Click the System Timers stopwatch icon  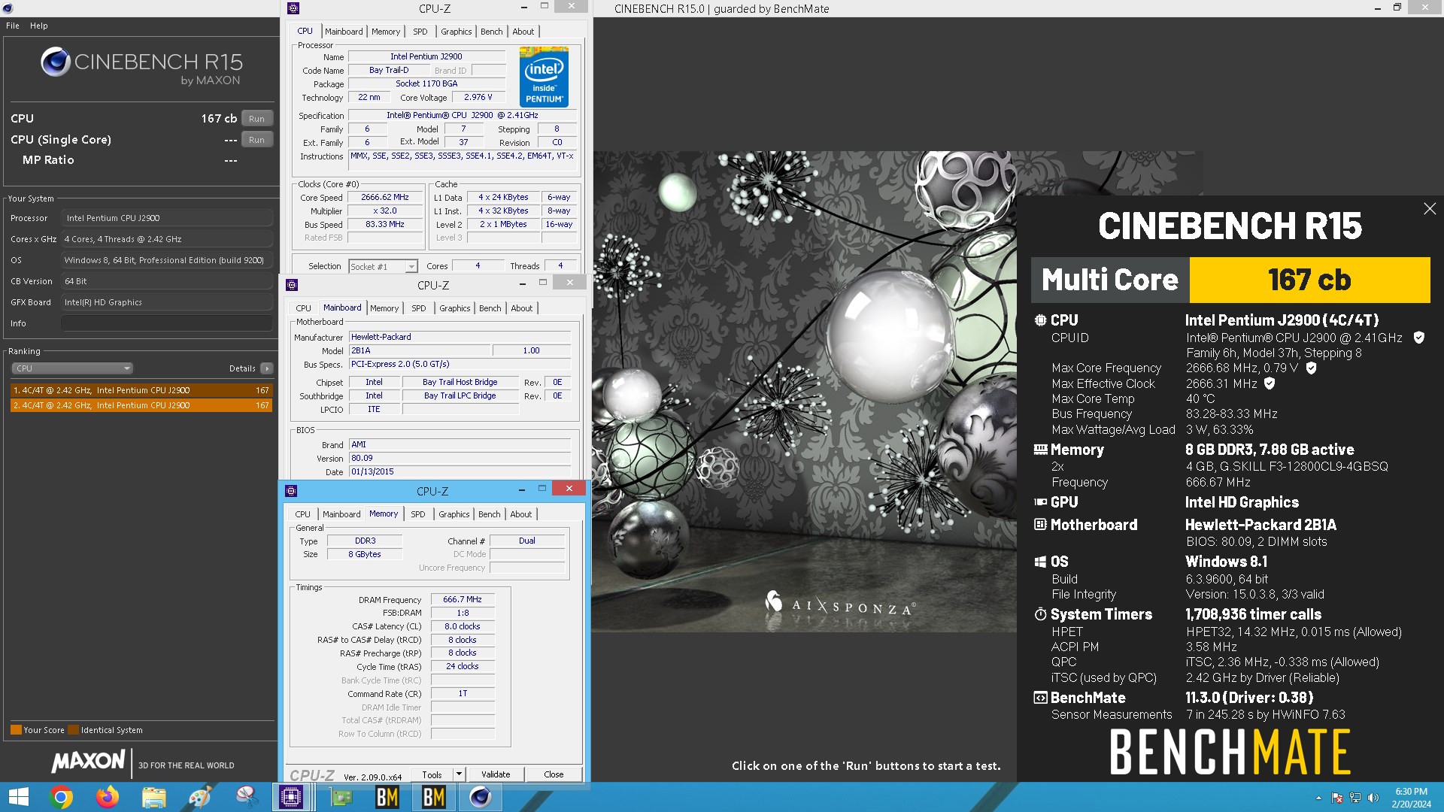click(x=1040, y=614)
